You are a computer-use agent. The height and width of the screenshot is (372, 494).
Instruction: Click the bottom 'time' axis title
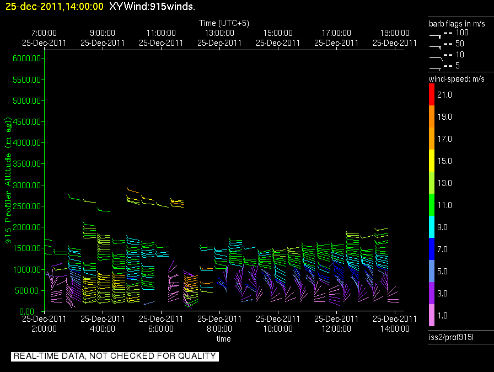coord(224,339)
